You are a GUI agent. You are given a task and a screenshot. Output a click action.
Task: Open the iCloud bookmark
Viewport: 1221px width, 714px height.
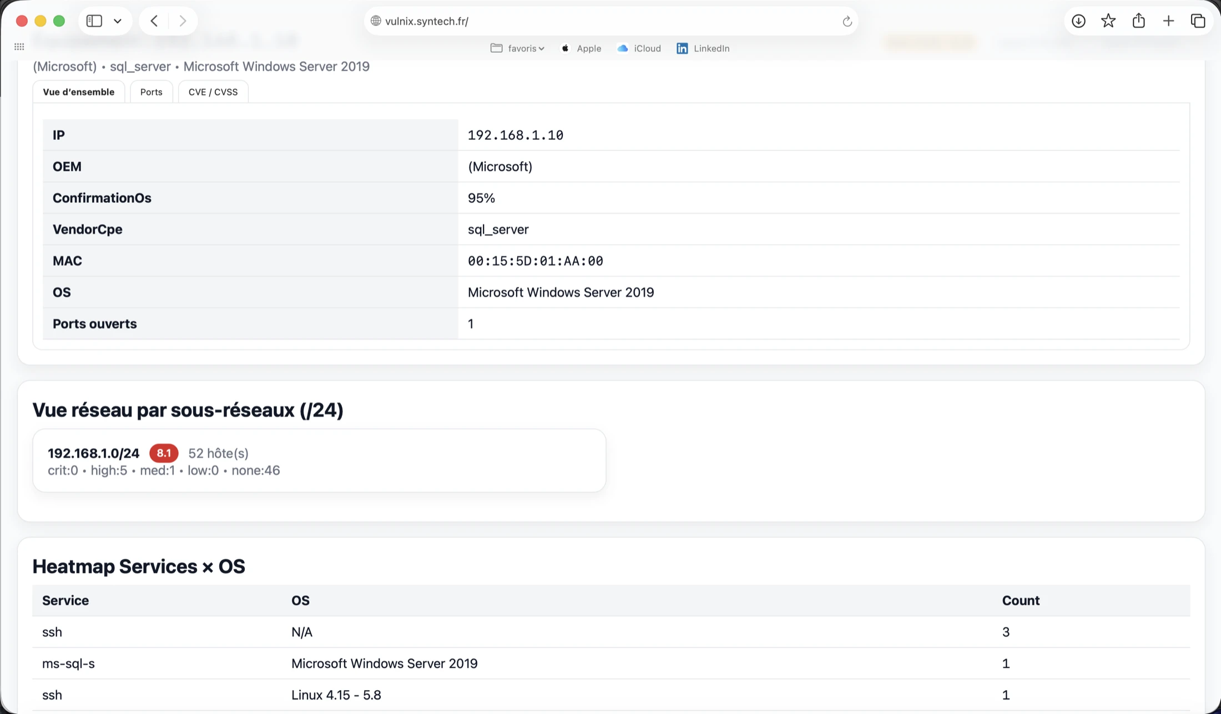tap(639, 48)
